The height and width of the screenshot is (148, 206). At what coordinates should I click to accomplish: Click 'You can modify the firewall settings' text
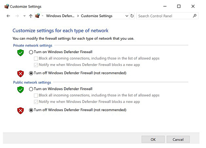click(73, 39)
